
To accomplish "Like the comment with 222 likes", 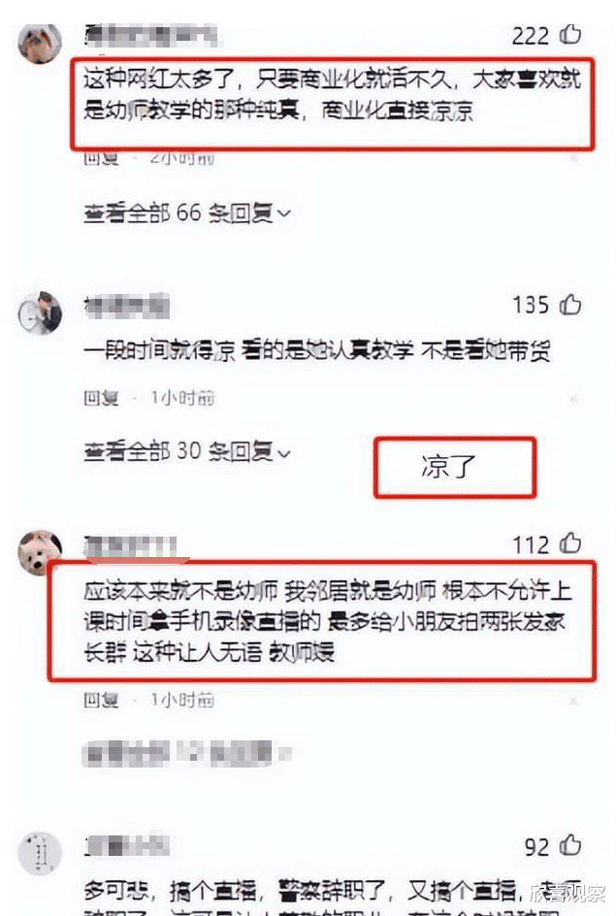I will coord(570,35).
